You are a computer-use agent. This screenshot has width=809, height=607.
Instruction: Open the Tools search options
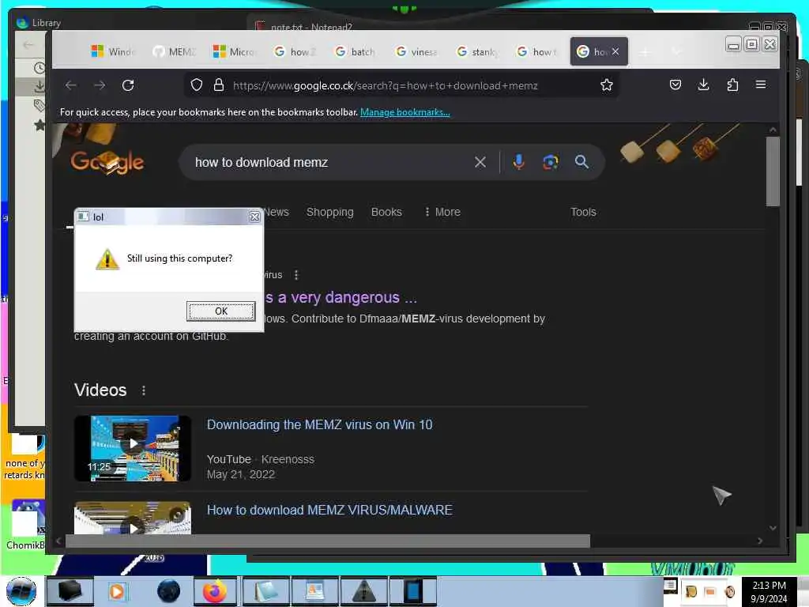pyautogui.click(x=583, y=212)
